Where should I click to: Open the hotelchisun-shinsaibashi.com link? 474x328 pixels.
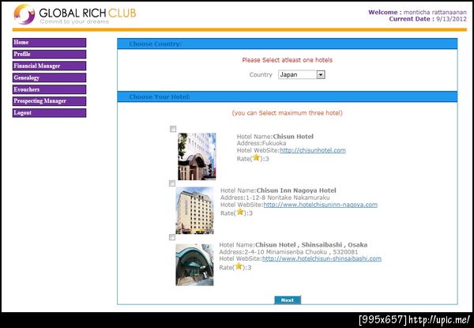[x=322, y=258]
